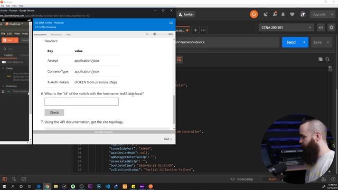Viewport: 338px width, 190px height.
Task: Select the History tab in sidebar
Action: click(8, 55)
